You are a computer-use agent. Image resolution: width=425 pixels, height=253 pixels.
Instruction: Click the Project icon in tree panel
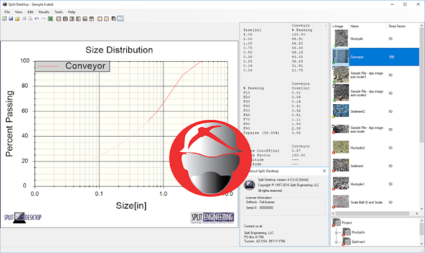[337, 222]
